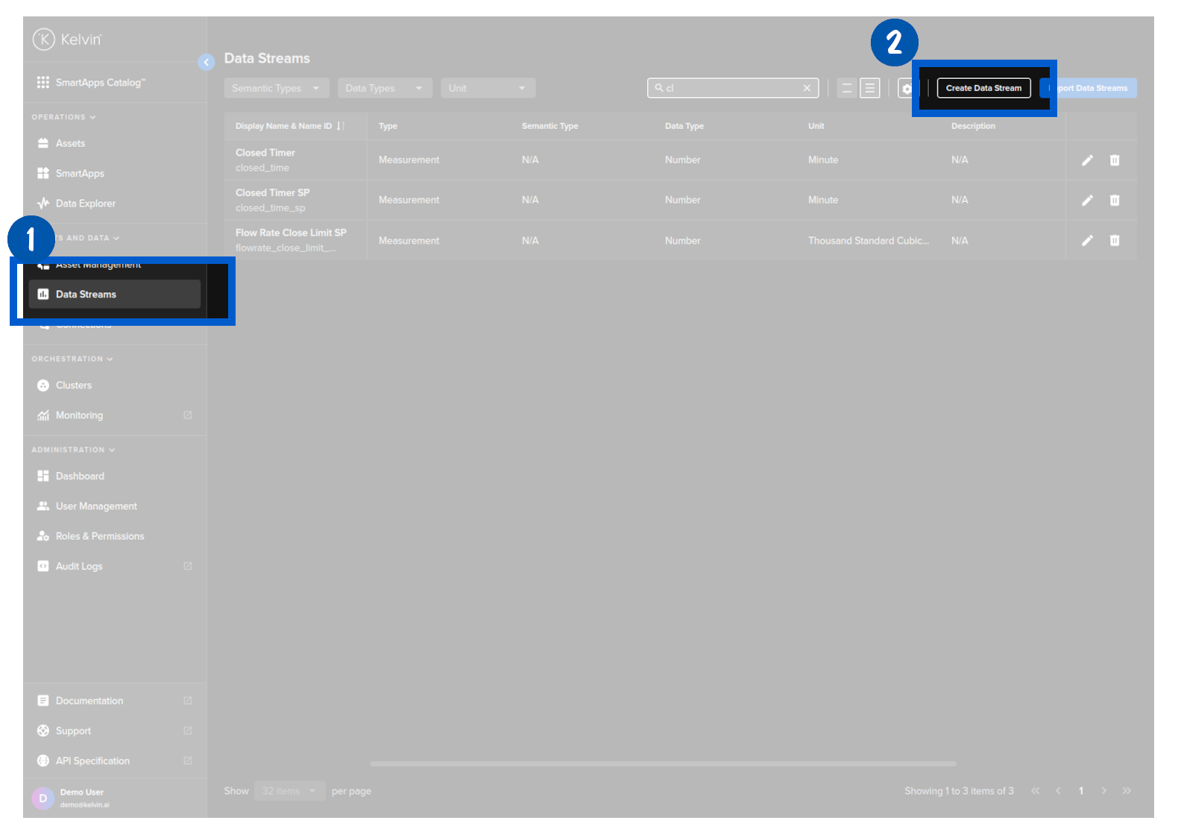The width and height of the screenshot is (1178, 835).
Task: Click the horizontal scrollbar under the table
Action: 663,763
